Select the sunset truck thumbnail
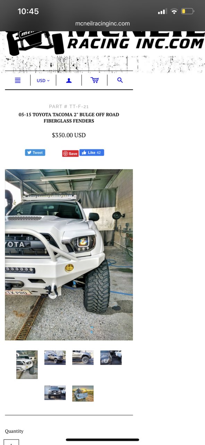205x445 pixels. click(83, 394)
